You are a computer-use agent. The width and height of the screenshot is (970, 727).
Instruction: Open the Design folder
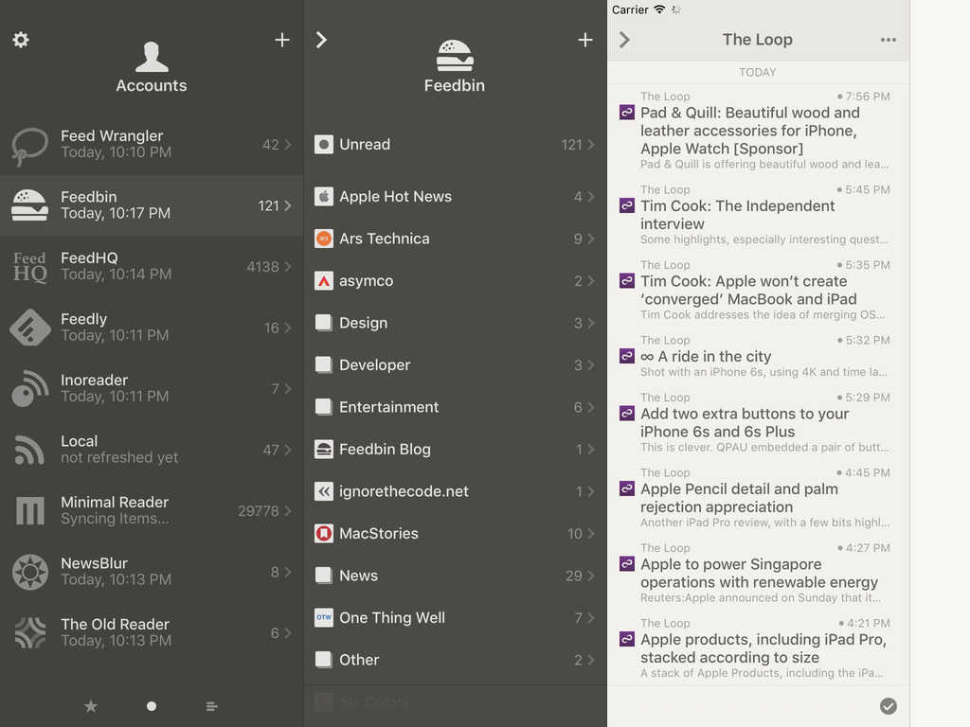pos(455,323)
